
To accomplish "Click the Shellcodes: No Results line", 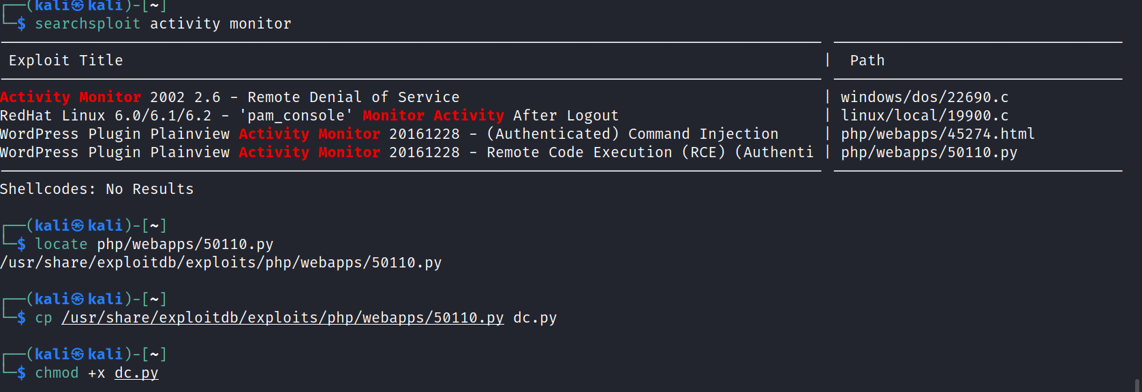I will pos(97,189).
